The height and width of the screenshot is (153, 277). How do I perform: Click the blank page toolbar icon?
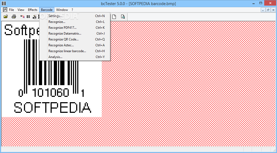click(114, 16)
